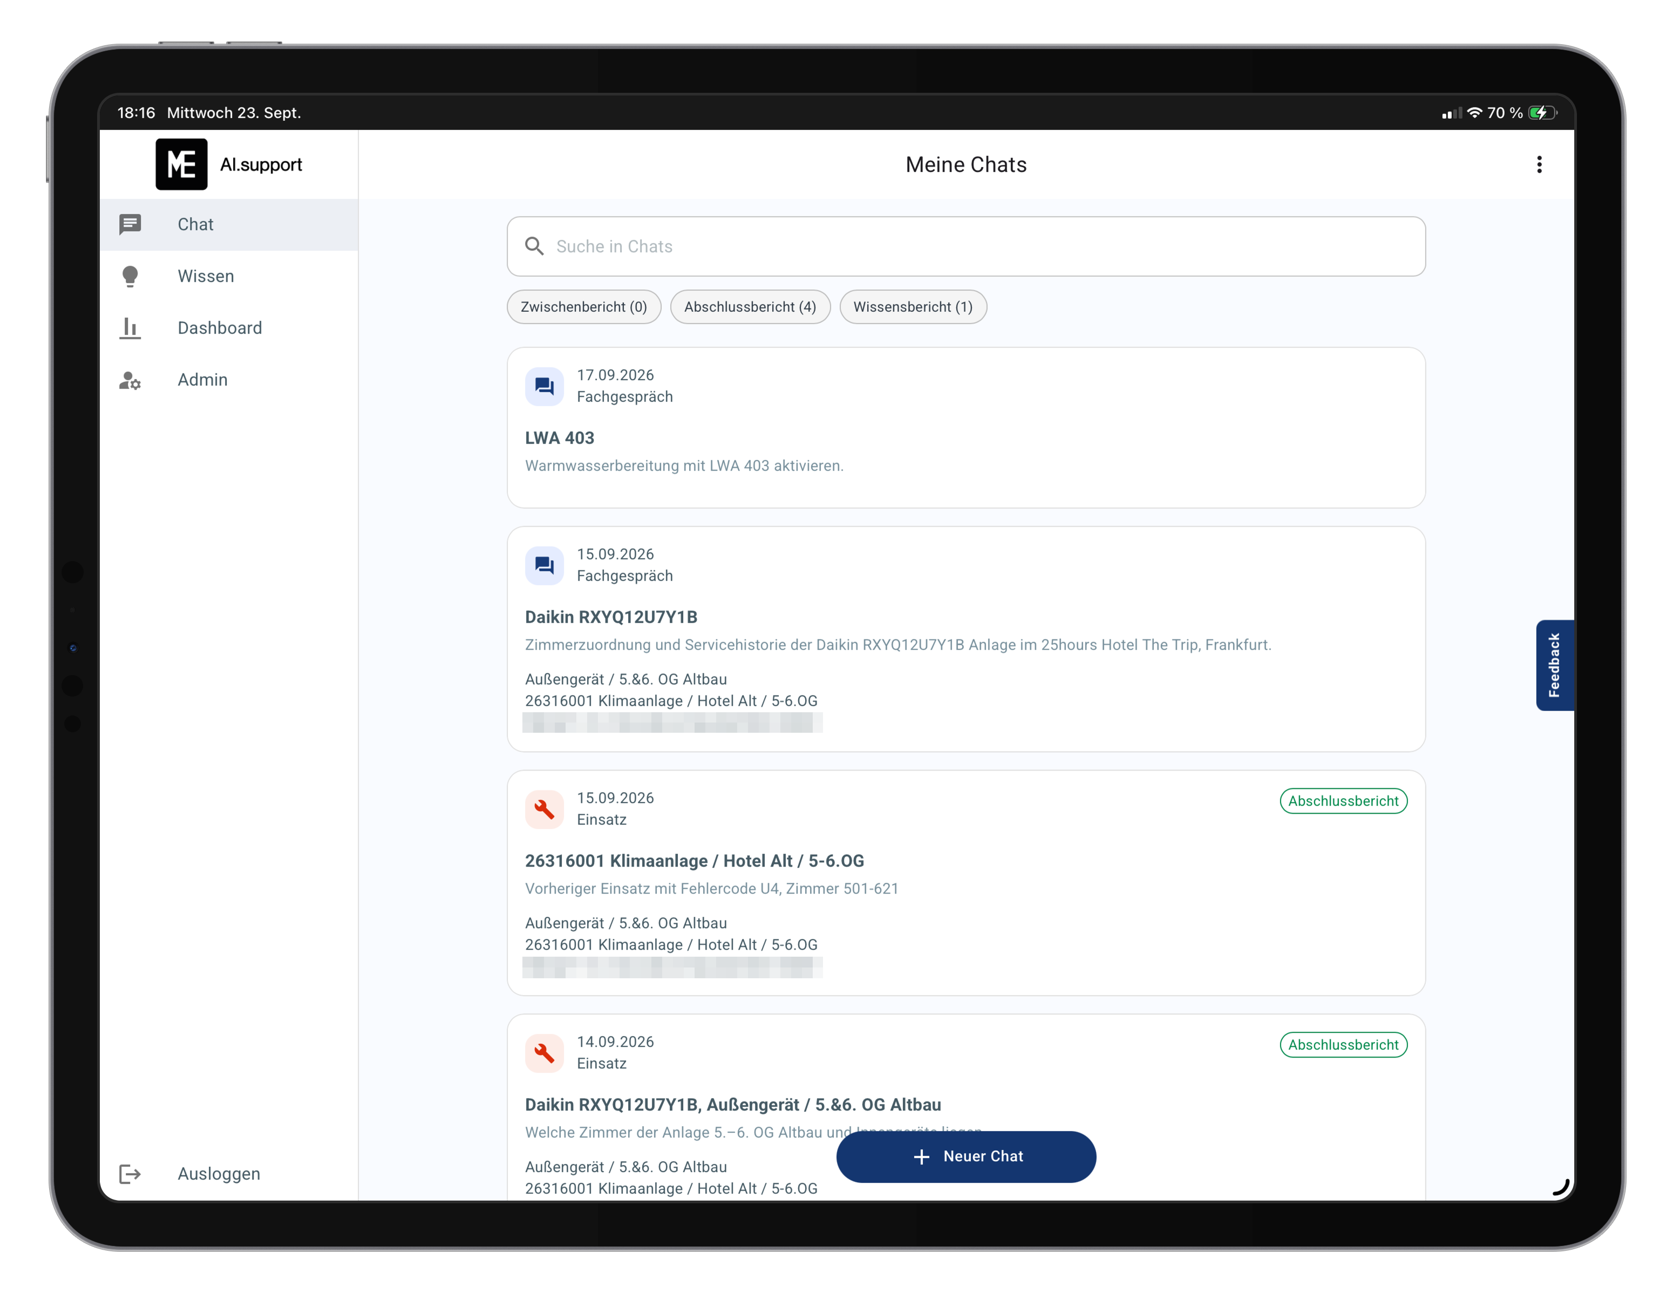This screenshot has width=1673, height=1295.
Task: Enable the Wissensbericht (1) filter chip
Action: (913, 307)
